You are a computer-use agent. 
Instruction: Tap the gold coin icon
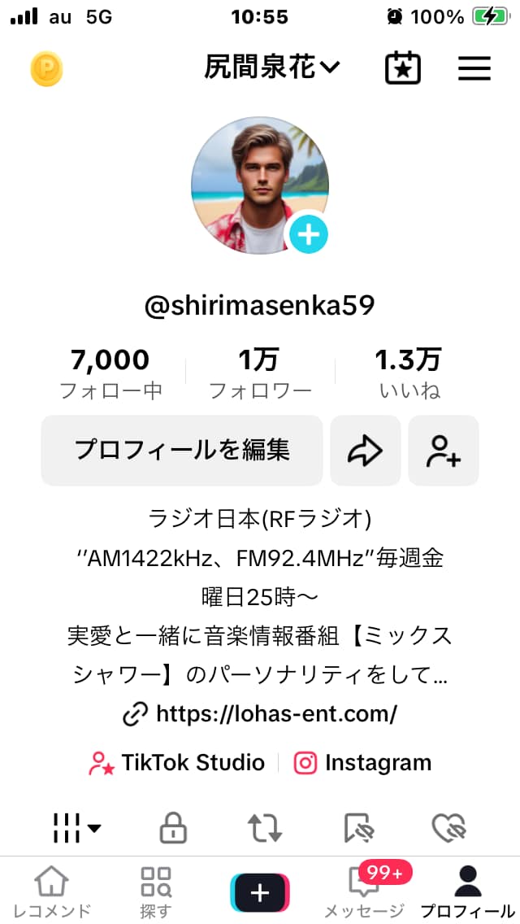(x=46, y=69)
